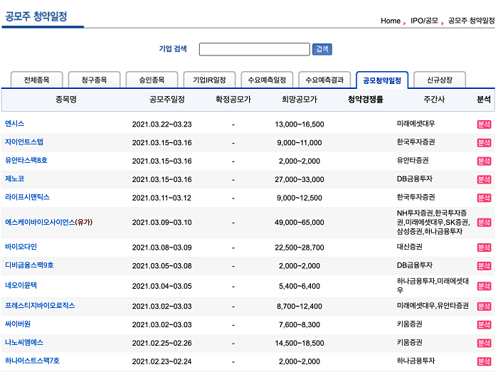Screen dimensions: 498x372
Task: Select price range 13,000~16,500
Action: click(x=300, y=124)
